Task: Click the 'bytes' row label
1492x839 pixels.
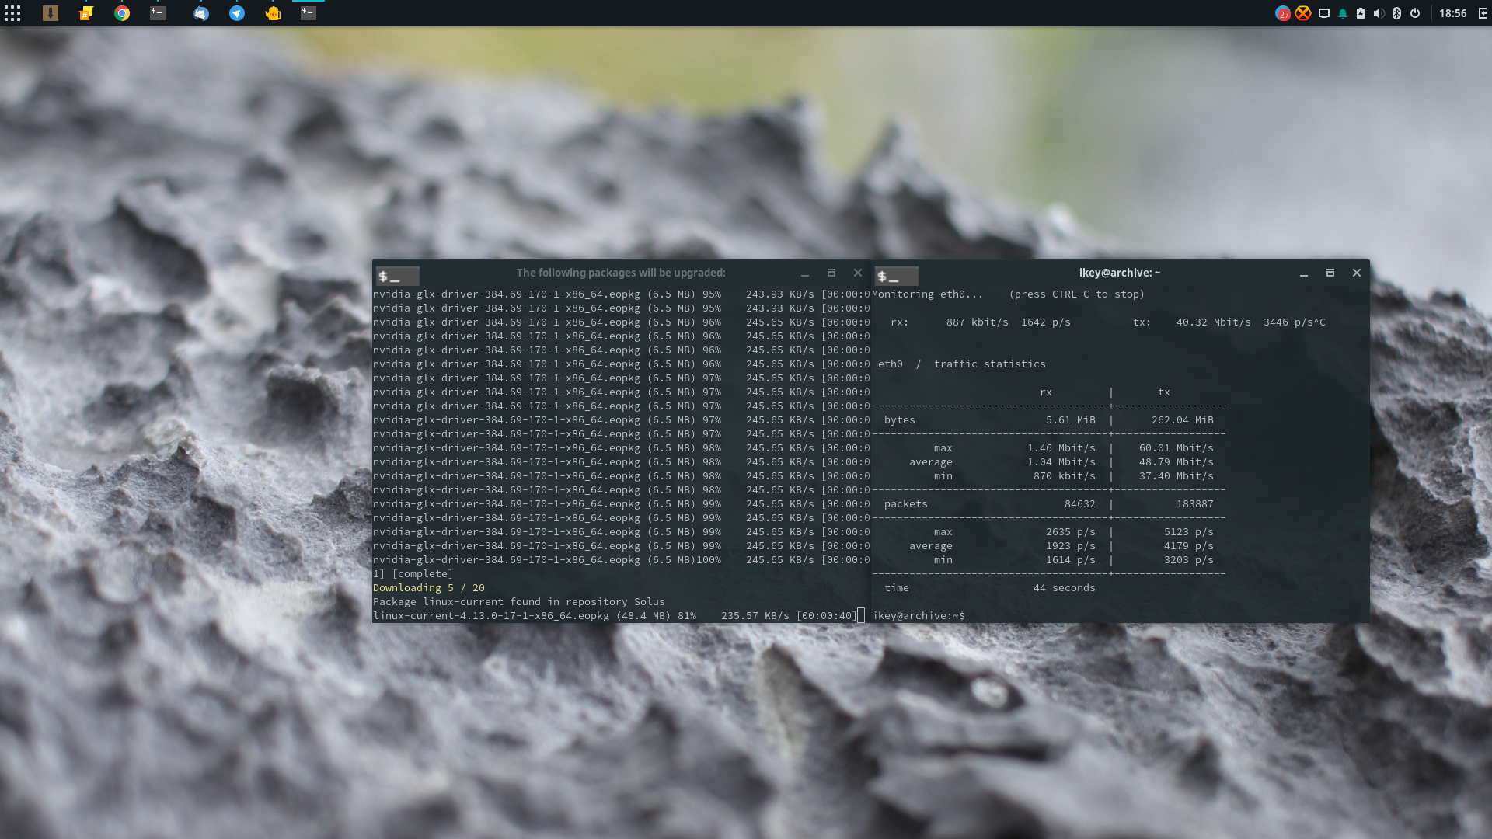Action: (900, 420)
